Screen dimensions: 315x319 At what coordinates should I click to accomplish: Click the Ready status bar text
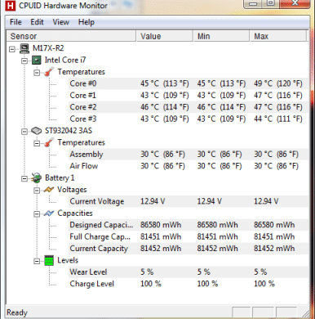17,312
